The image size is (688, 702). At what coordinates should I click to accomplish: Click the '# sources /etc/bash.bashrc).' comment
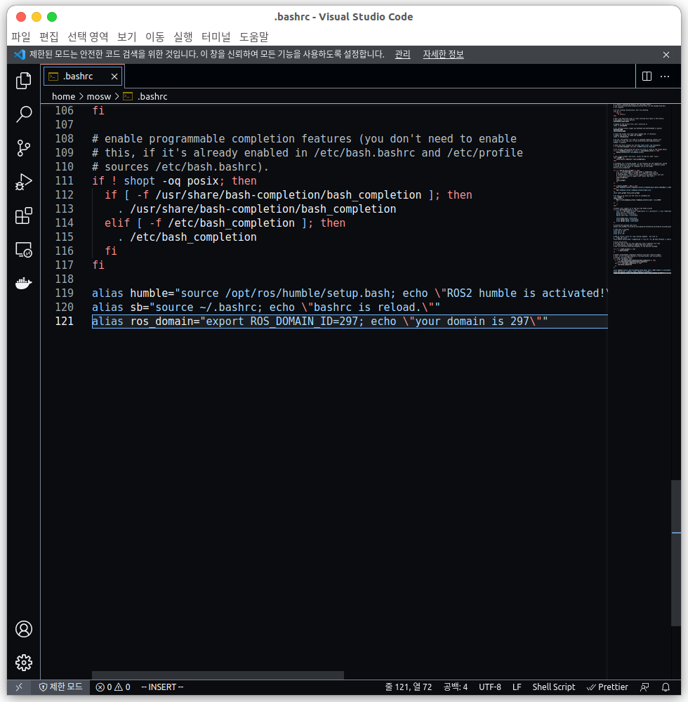(180, 167)
